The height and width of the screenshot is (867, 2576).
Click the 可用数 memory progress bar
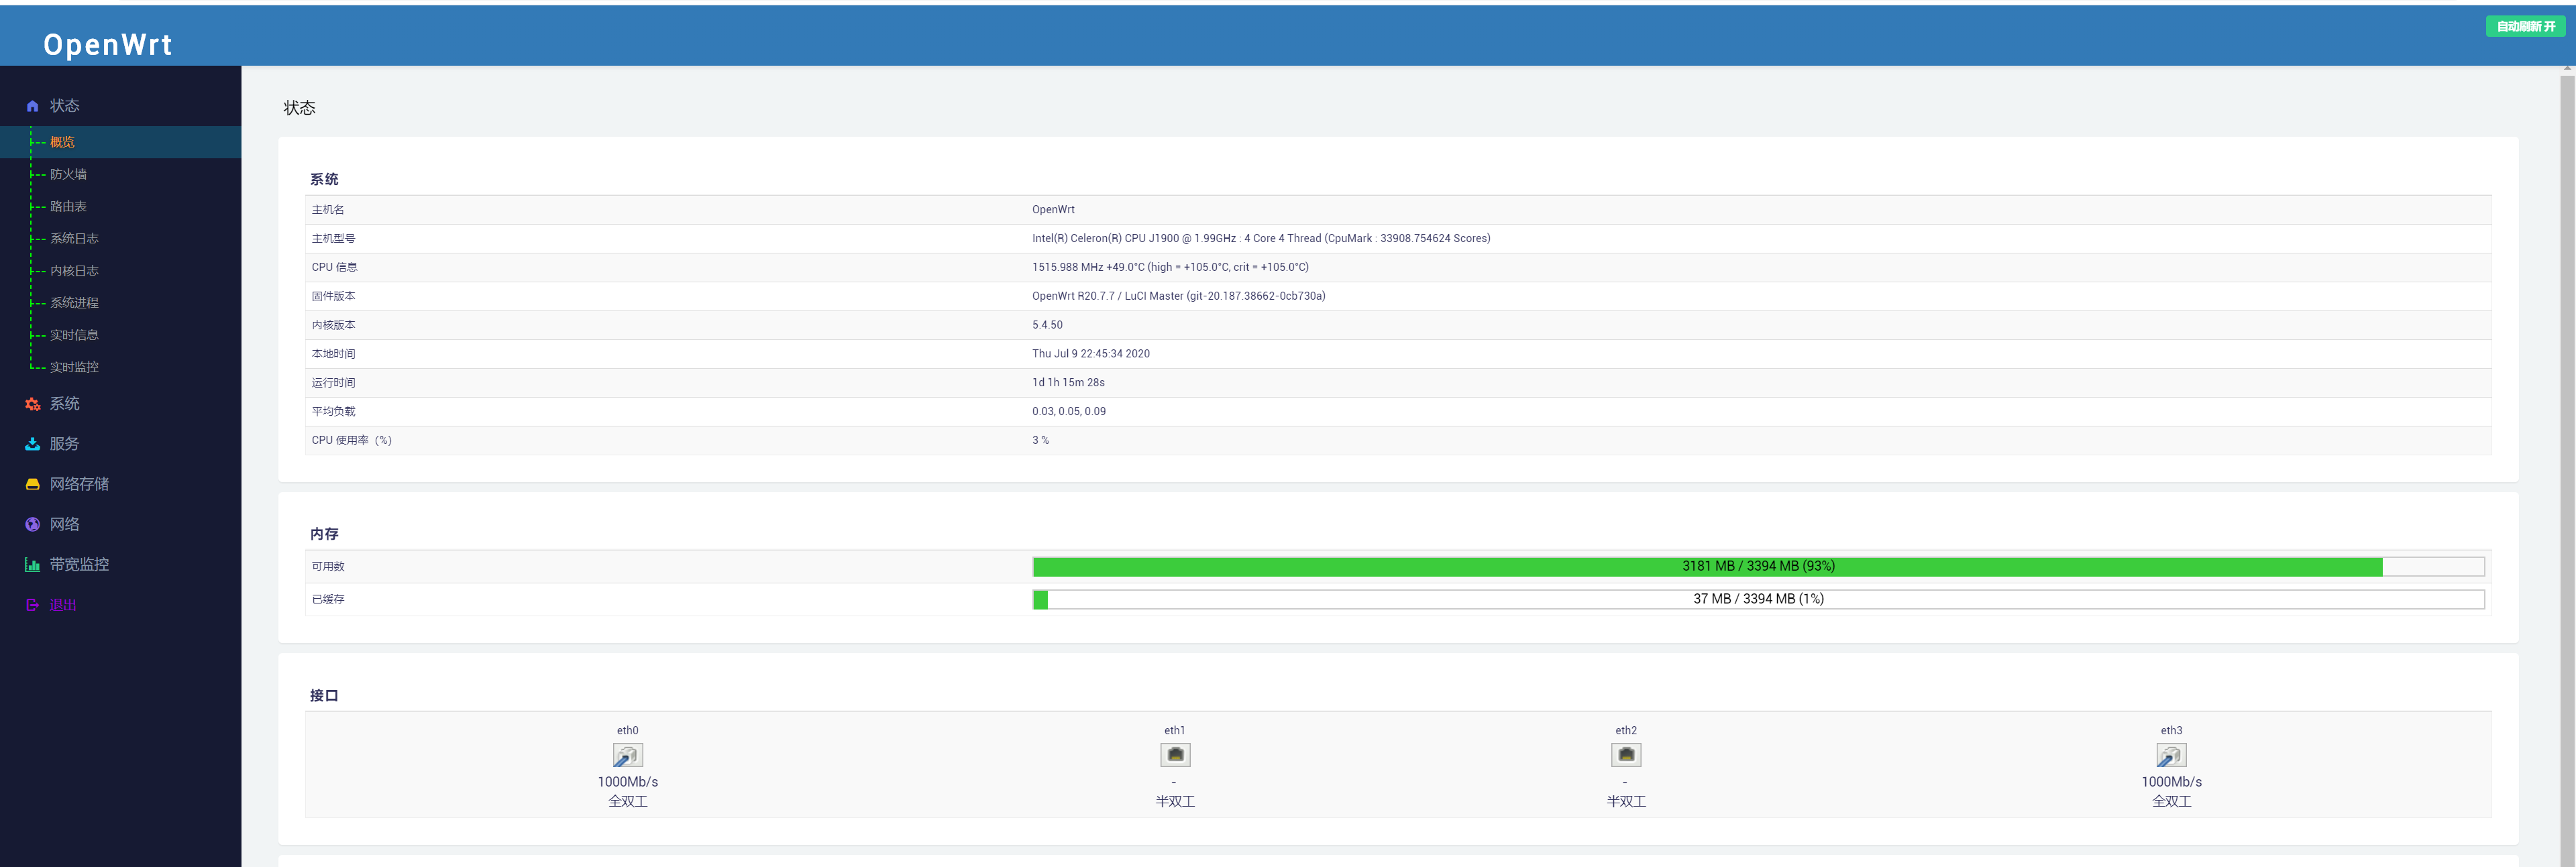coord(1757,566)
